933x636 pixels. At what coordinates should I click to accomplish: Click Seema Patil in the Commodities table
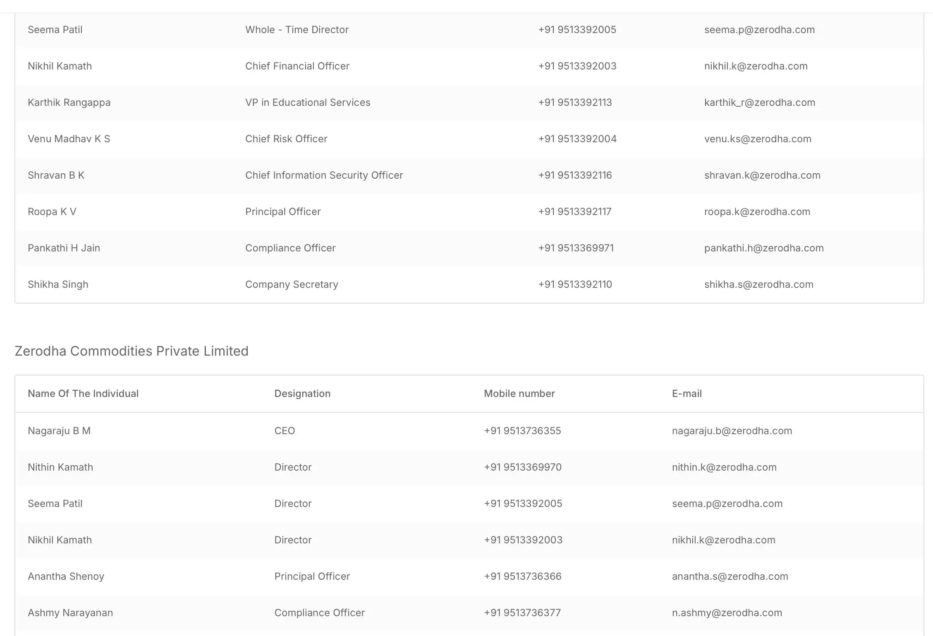pyautogui.click(x=55, y=504)
